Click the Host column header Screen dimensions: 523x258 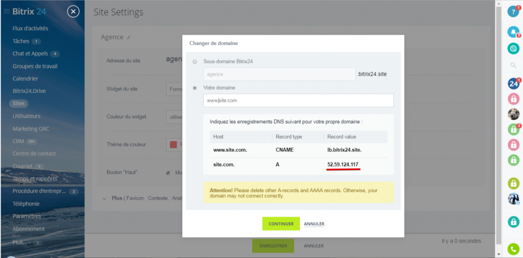pyautogui.click(x=219, y=137)
